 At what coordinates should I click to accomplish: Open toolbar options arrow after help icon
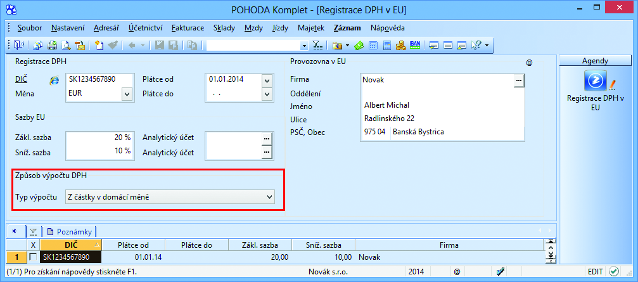(487, 45)
